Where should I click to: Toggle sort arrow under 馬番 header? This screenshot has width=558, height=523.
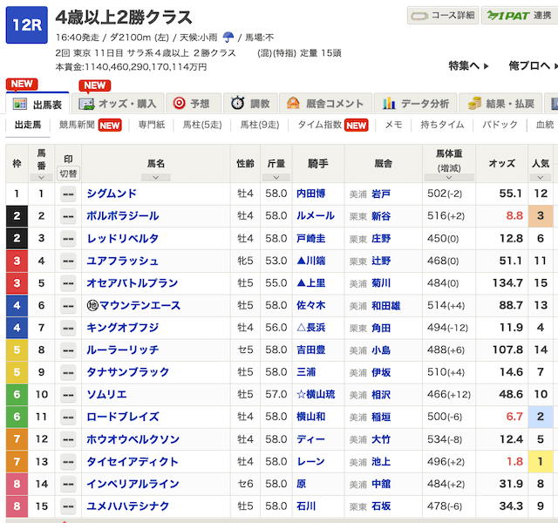click(x=41, y=177)
